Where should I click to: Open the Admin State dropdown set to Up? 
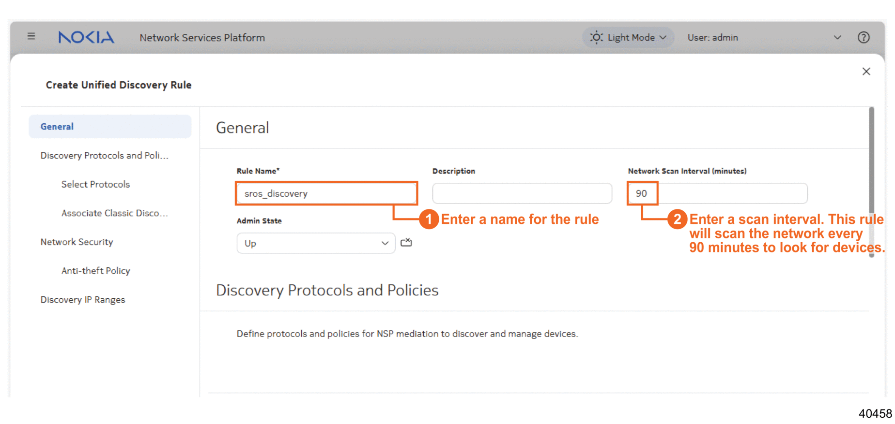(x=316, y=243)
